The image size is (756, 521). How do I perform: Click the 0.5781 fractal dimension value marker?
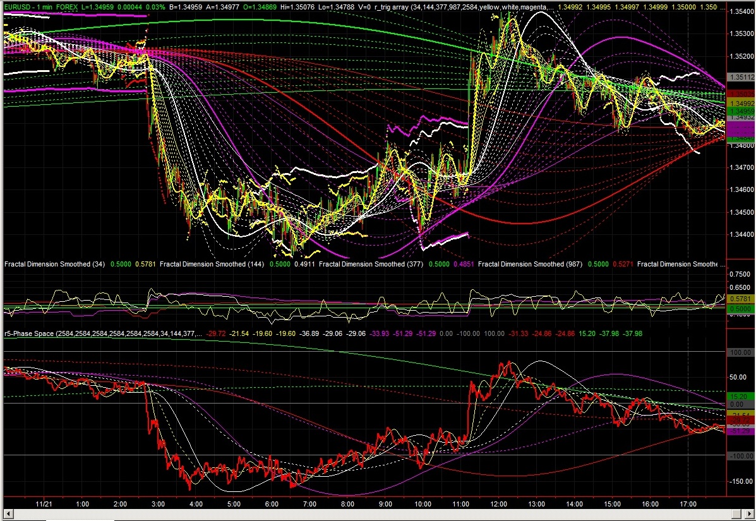pyautogui.click(x=740, y=299)
